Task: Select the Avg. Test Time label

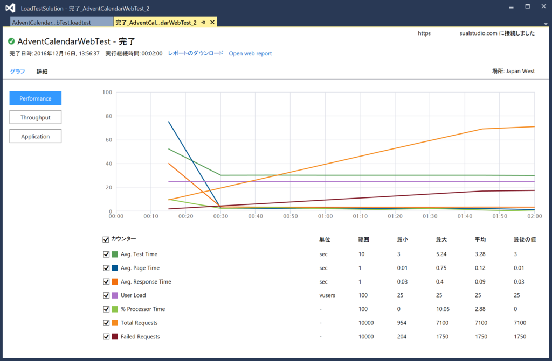Action: pyautogui.click(x=139, y=254)
